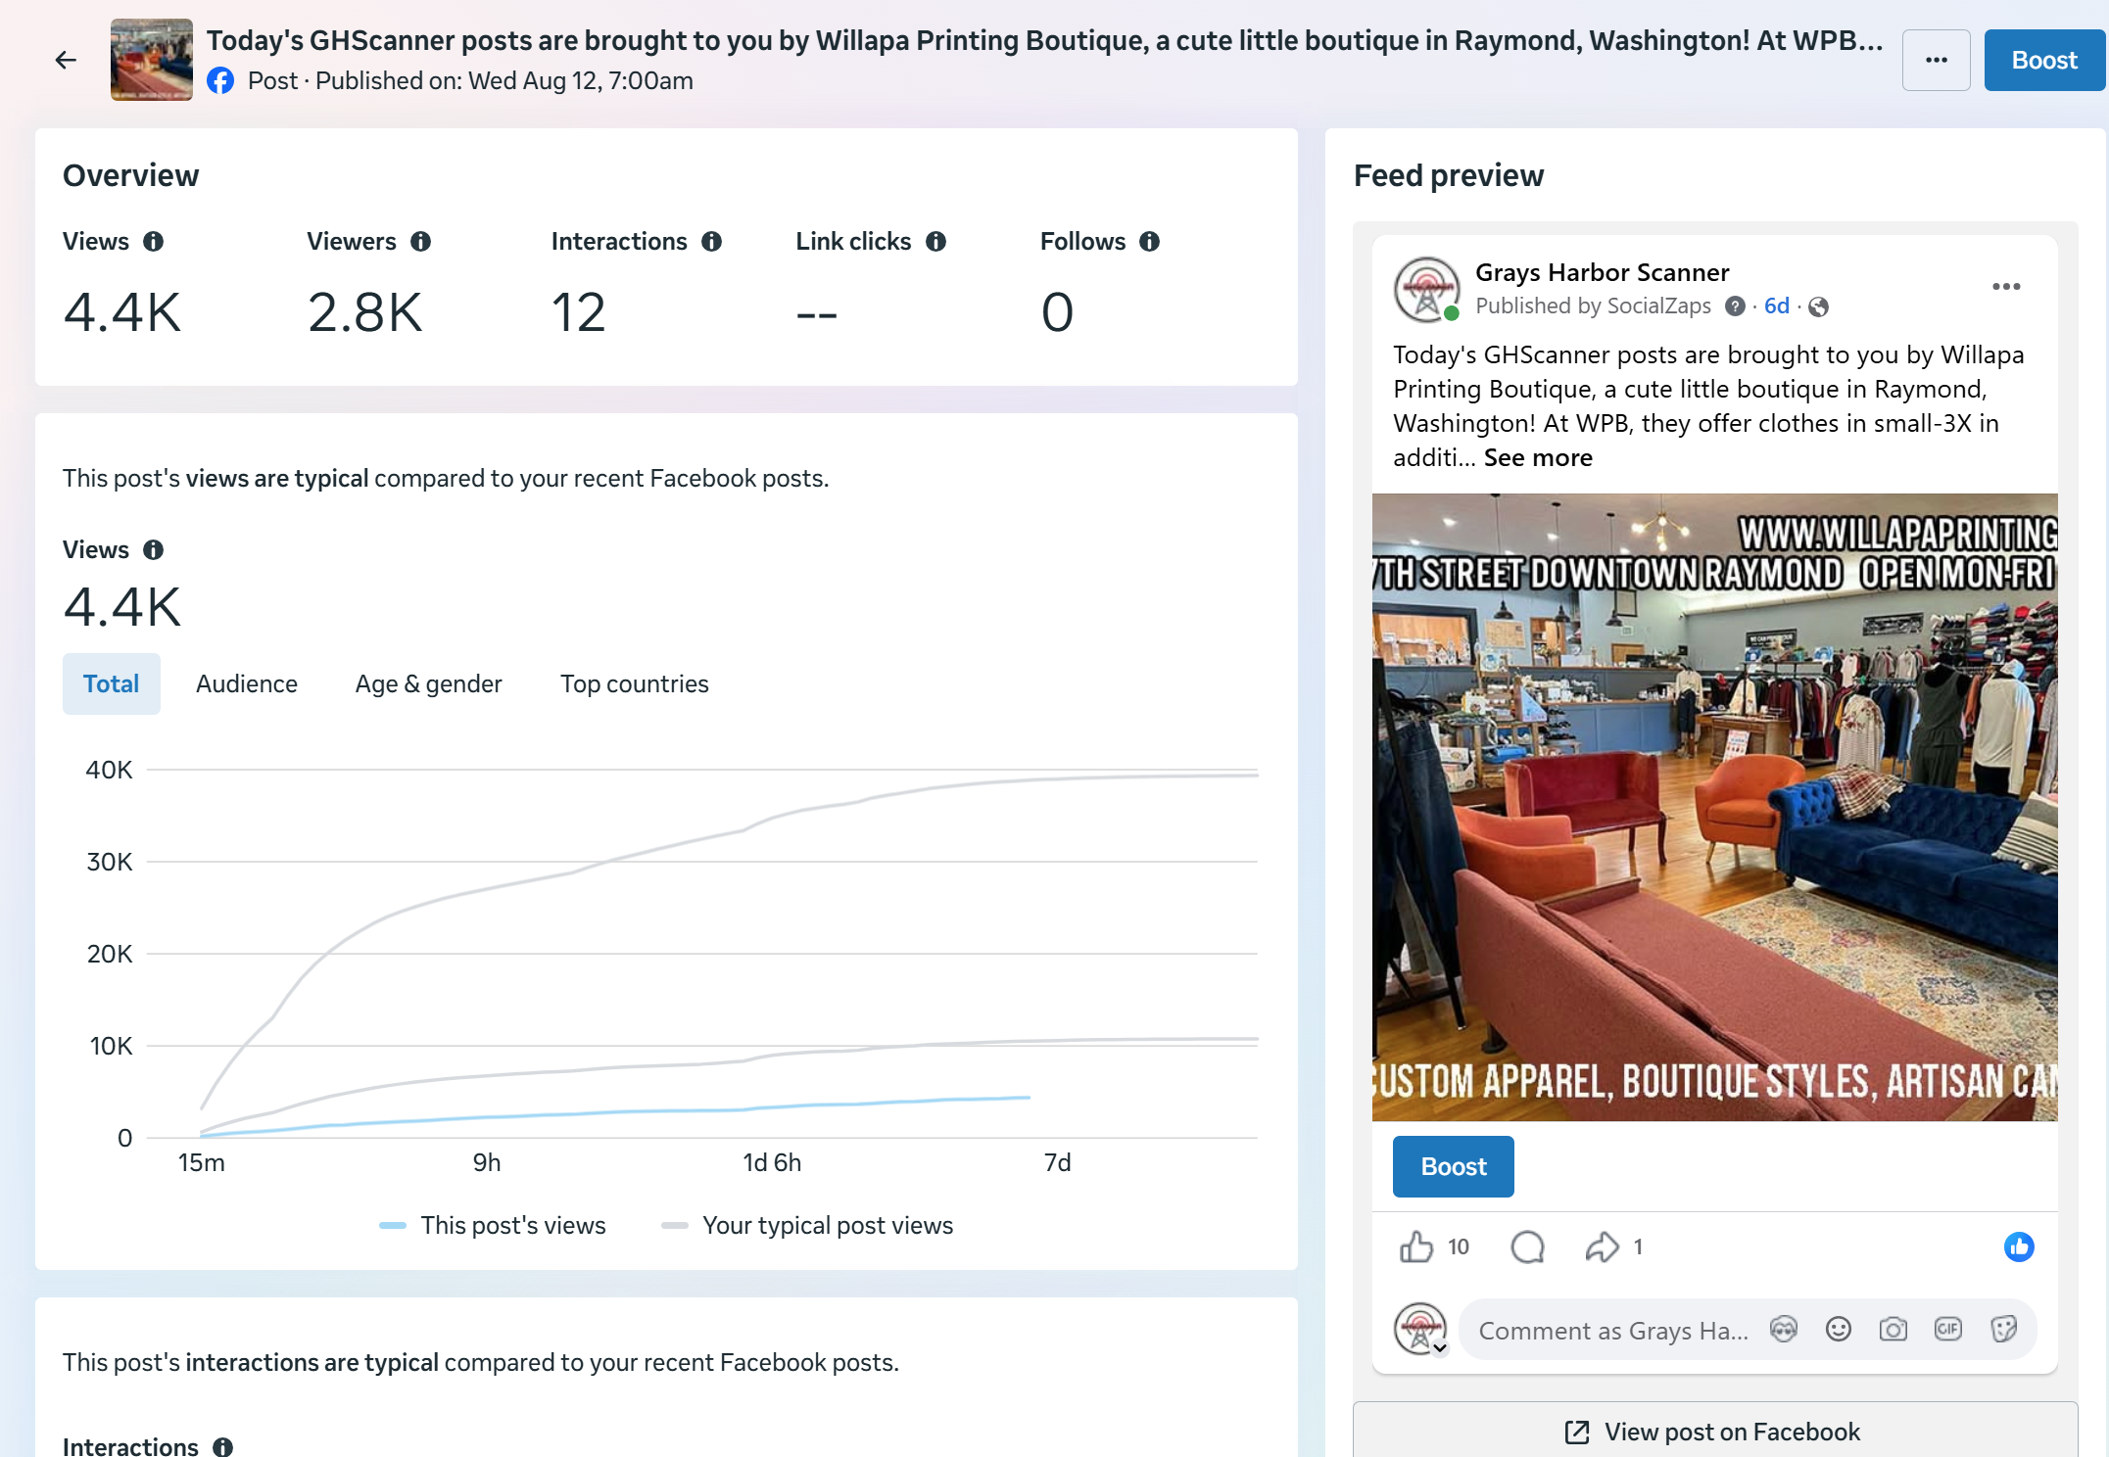Show info for Link clicks metric
Image resolution: width=2109 pixels, height=1457 pixels.
936,242
